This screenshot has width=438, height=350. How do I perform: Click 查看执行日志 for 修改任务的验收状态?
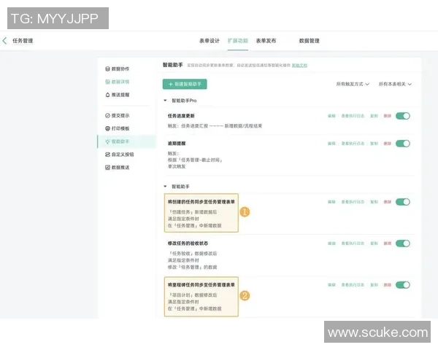(x=353, y=244)
